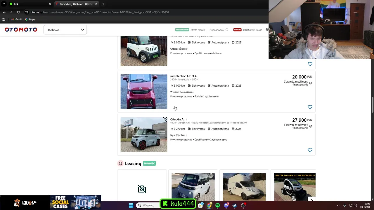Open the Osobowe category dropdown
Image resolution: width=374 pixels, height=210 pixels.
click(x=65, y=30)
